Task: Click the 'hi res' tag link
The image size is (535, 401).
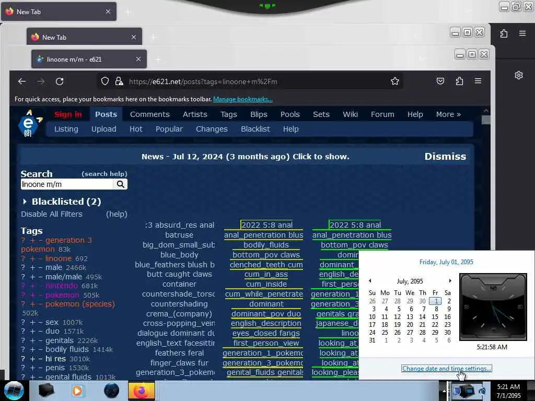Action: (55, 359)
